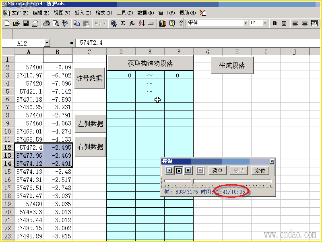Open the Name Box dropdown arrow
This screenshot has height=242, width=322.
tap(47, 43)
